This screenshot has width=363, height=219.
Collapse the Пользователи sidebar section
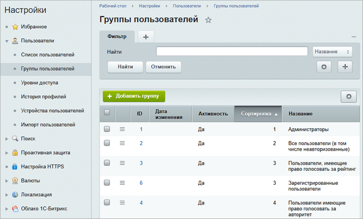click(x=6, y=40)
